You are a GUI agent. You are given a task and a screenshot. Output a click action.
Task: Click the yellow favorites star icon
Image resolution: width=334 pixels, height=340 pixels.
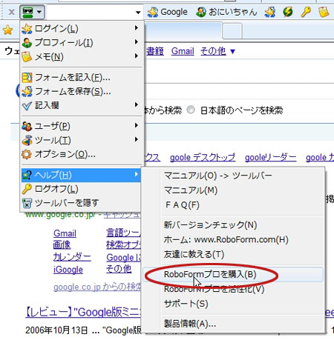click(8, 30)
